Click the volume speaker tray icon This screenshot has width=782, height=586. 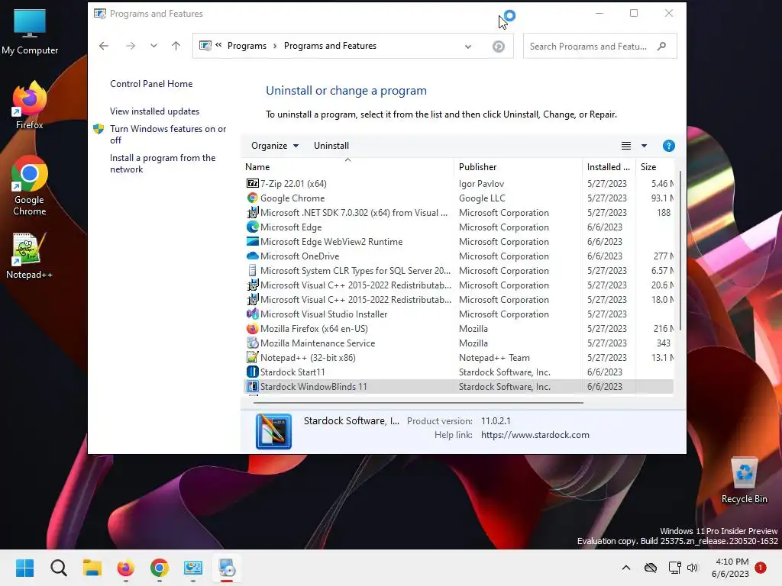[x=693, y=568]
